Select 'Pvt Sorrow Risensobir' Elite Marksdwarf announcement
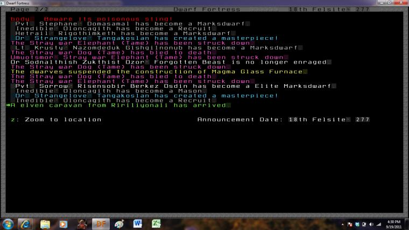Viewport: 409px width, 230px height. (173, 86)
